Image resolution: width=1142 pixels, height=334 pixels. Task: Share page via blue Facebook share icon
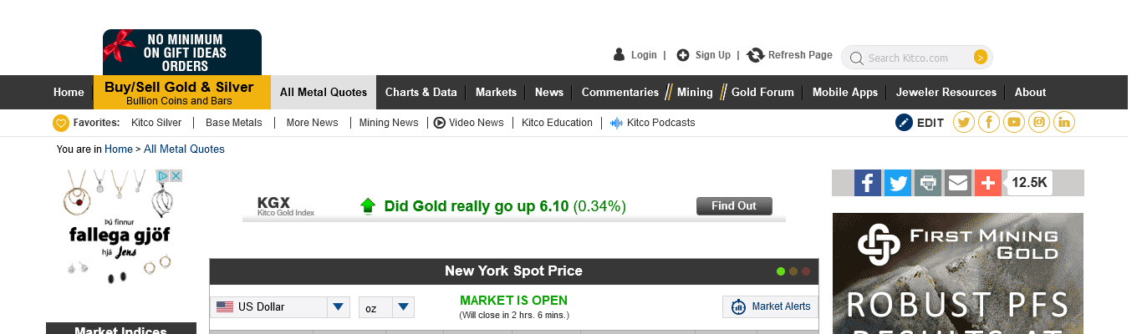pos(868,183)
